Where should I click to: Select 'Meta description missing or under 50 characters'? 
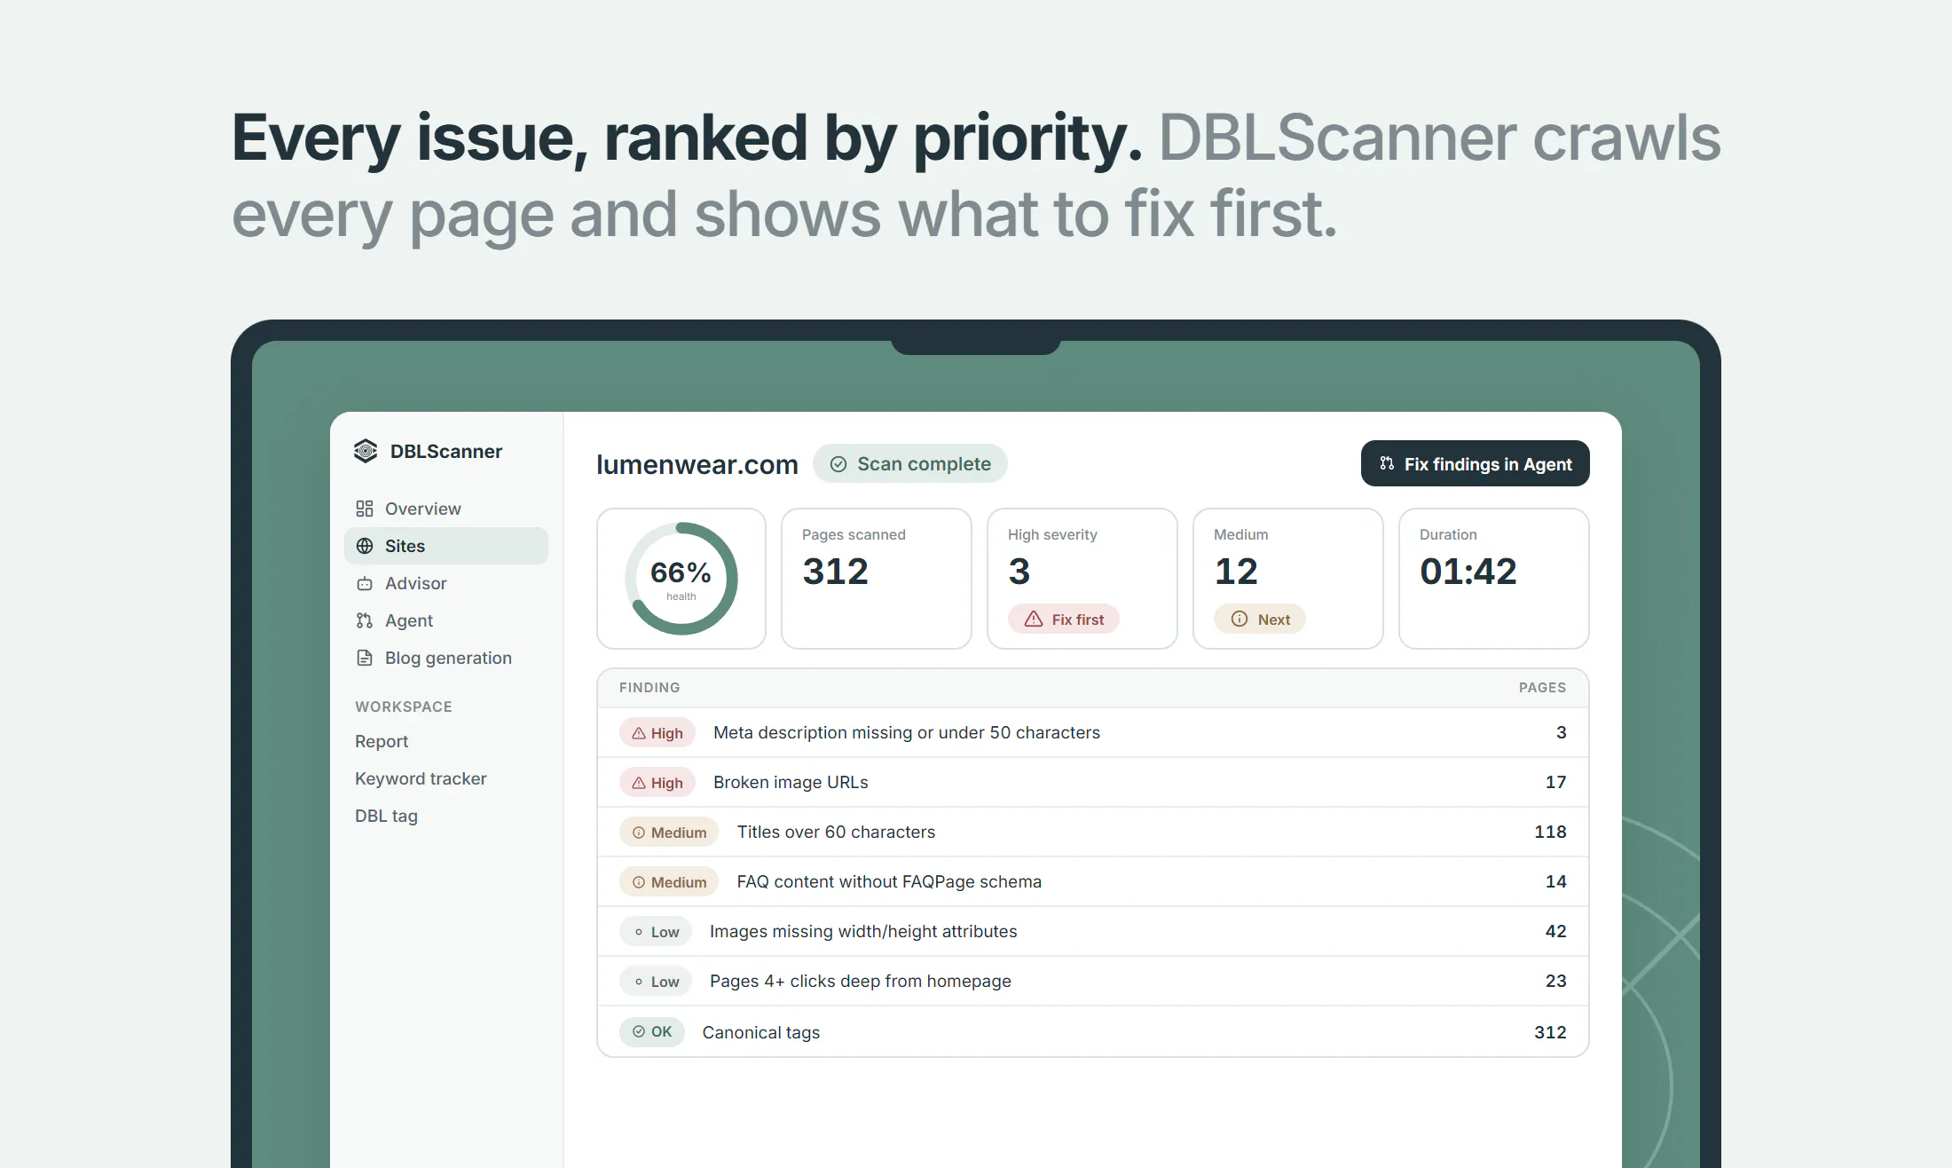pos(907,732)
